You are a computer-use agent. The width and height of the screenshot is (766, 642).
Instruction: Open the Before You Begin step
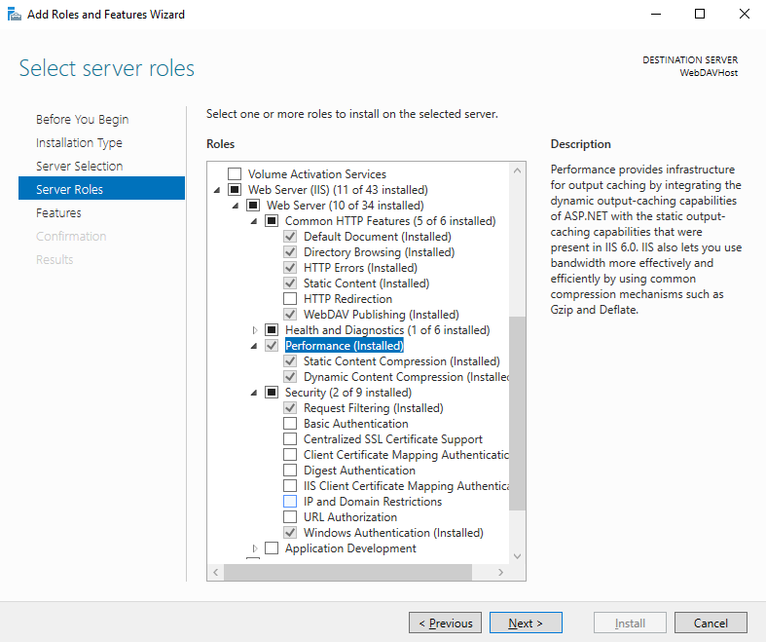point(82,119)
